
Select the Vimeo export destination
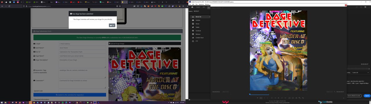197,24
